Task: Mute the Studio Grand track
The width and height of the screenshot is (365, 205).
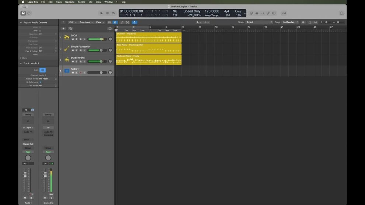Action: (73, 62)
